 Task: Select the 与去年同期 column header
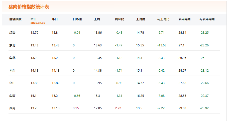coord(207,19)
